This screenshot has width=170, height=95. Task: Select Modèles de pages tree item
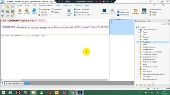pyautogui.click(x=149, y=47)
